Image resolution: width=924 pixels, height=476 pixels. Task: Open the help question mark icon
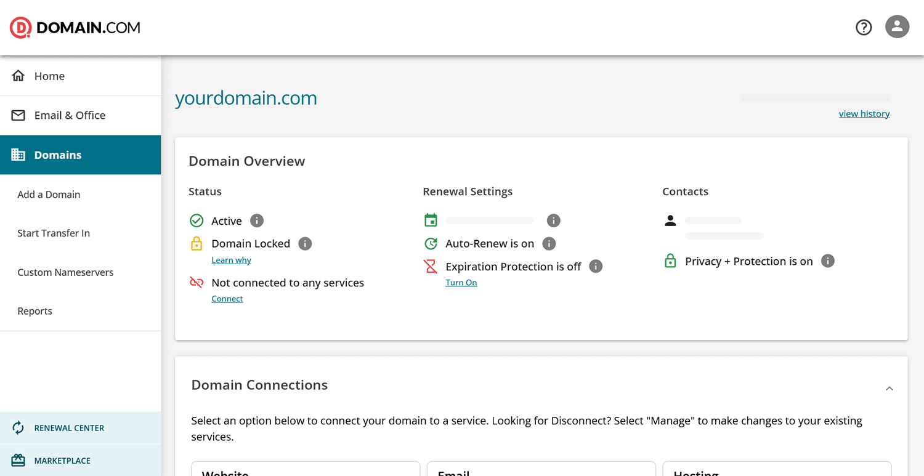pyautogui.click(x=864, y=27)
